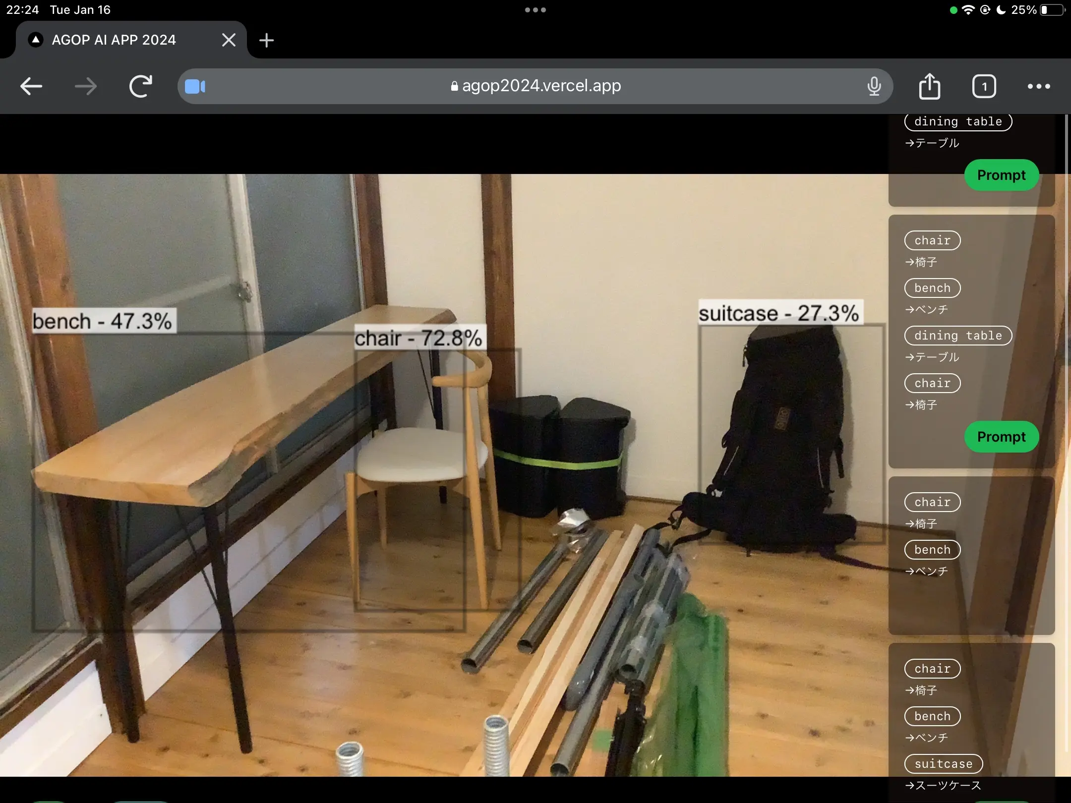Go back using the browser back arrow
Screen dimensions: 1071x803
[31, 86]
